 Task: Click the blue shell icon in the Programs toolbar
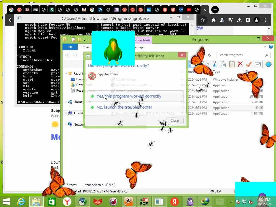[x=268, y=64]
